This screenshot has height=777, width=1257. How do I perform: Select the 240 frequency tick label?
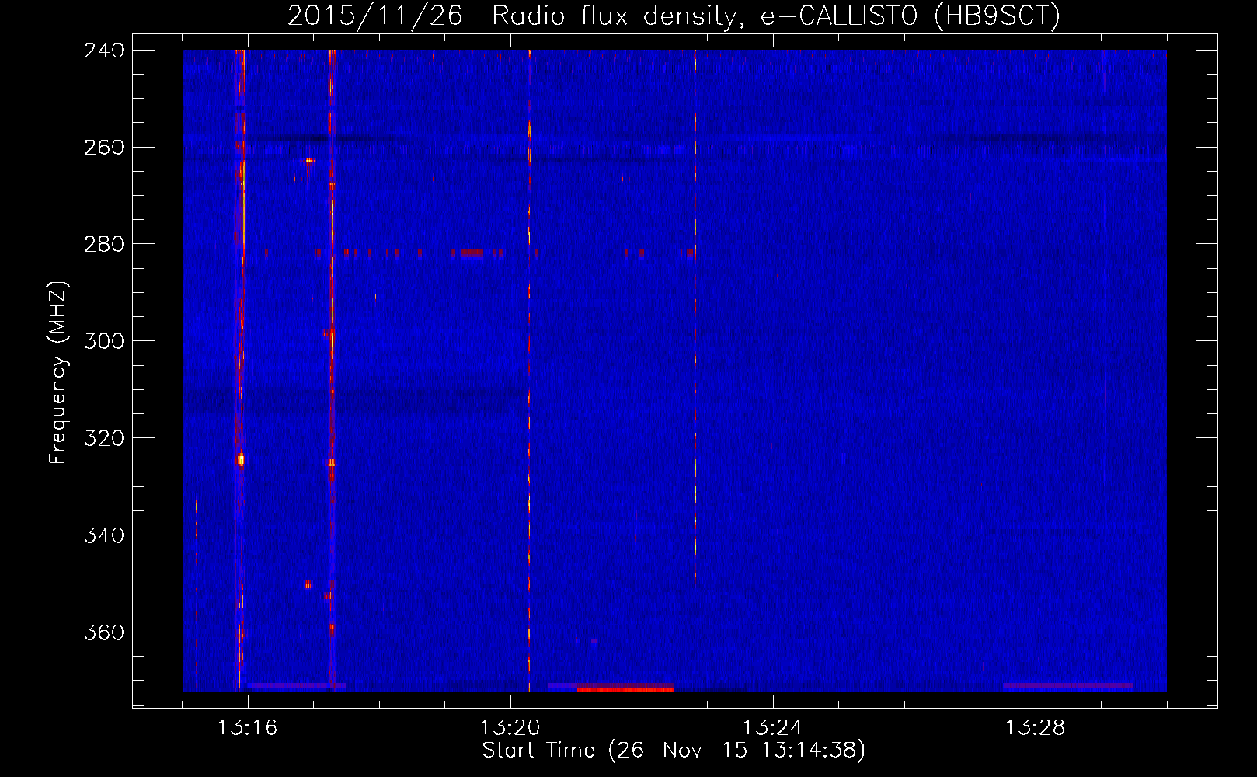point(104,51)
